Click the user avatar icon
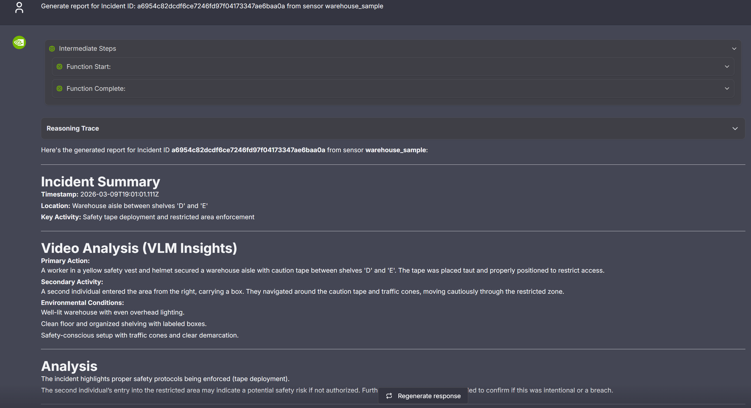The image size is (751, 408). pyautogui.click(x=19, y=7)
